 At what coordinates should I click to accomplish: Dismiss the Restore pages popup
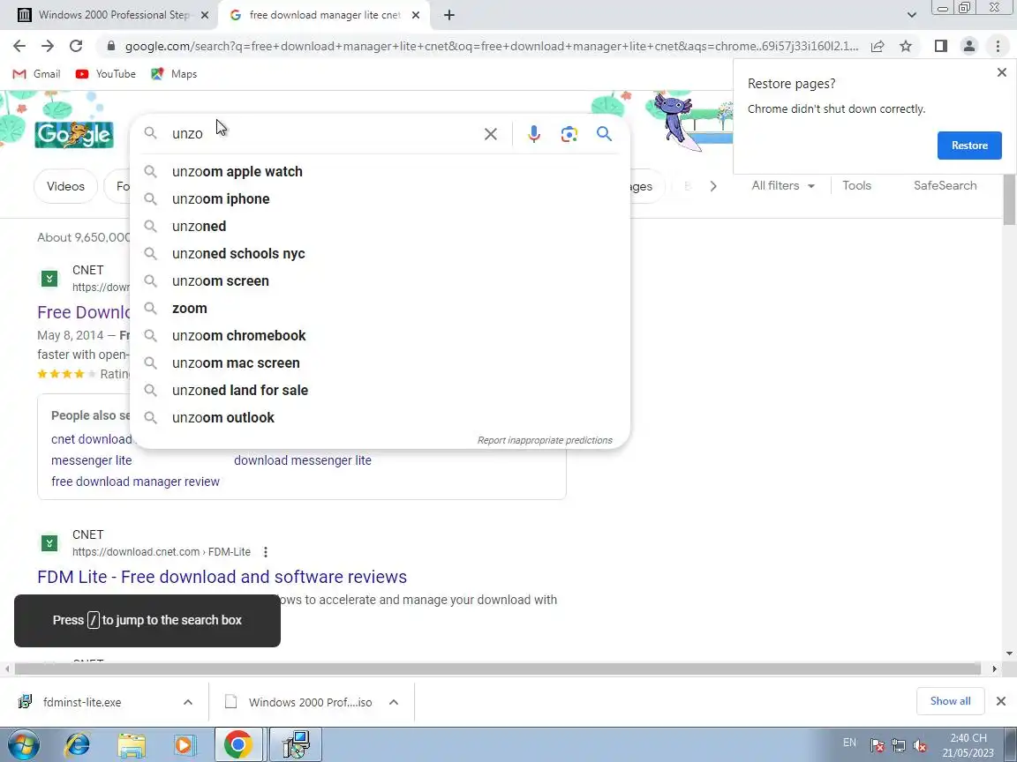pyautogui.click(x=1001, y=72)
